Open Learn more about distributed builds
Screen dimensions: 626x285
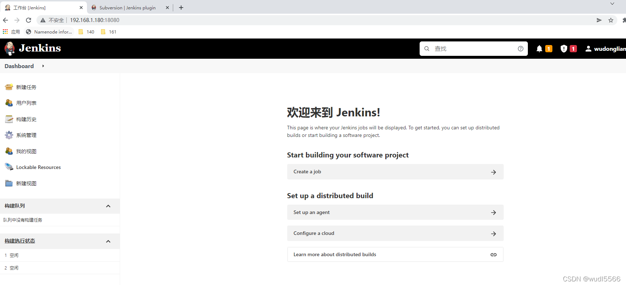point(395,254)
